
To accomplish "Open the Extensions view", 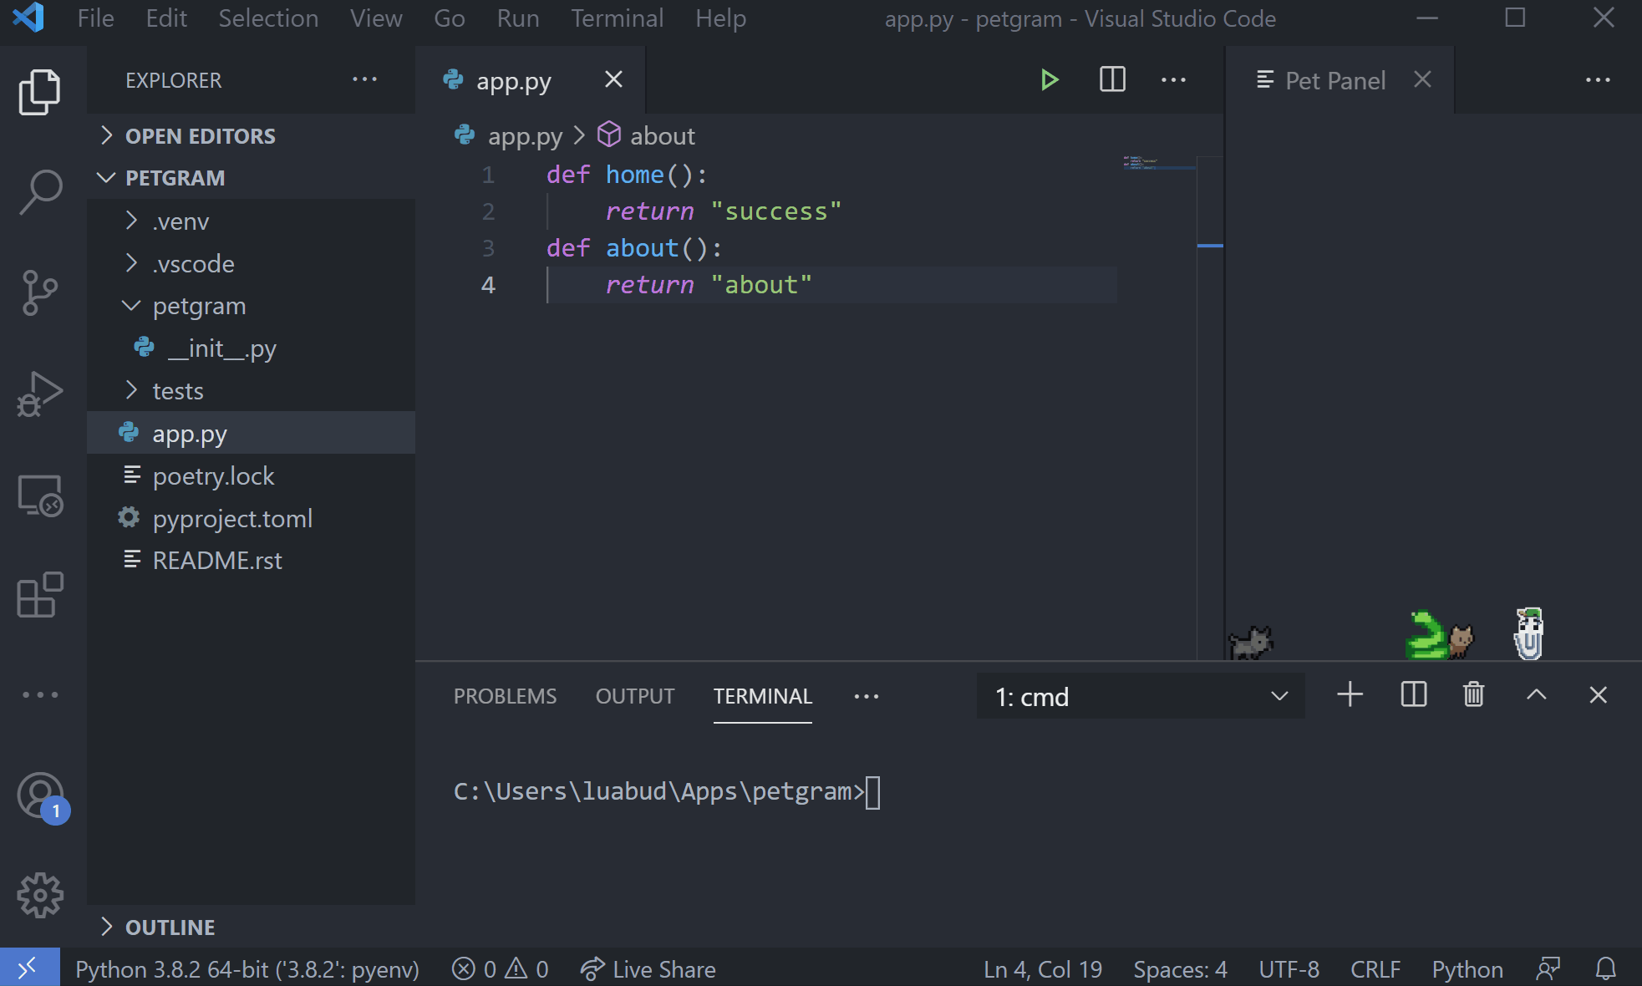I will [x=40, y=595].
